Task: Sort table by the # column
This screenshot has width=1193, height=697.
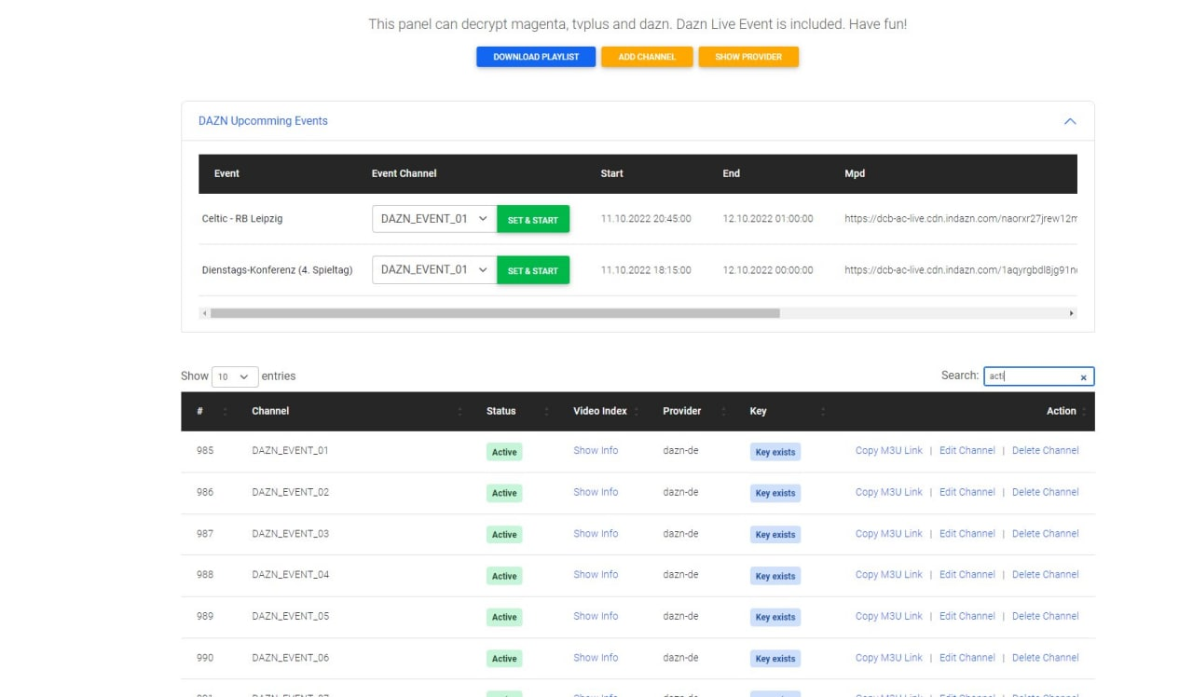Action: coord(212,411)
